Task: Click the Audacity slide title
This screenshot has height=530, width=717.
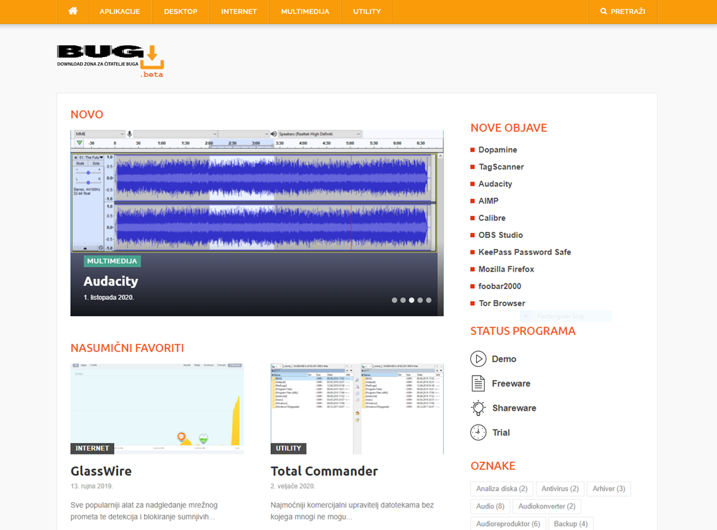Action: coord(111,282)
